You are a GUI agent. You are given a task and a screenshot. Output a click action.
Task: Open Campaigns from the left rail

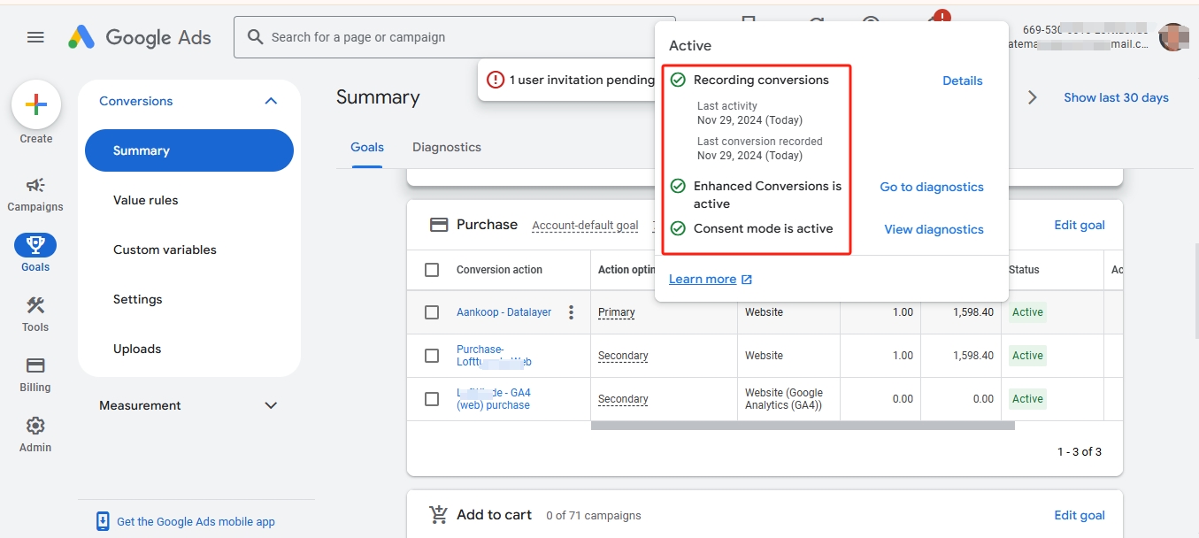[x=35, y=194]
